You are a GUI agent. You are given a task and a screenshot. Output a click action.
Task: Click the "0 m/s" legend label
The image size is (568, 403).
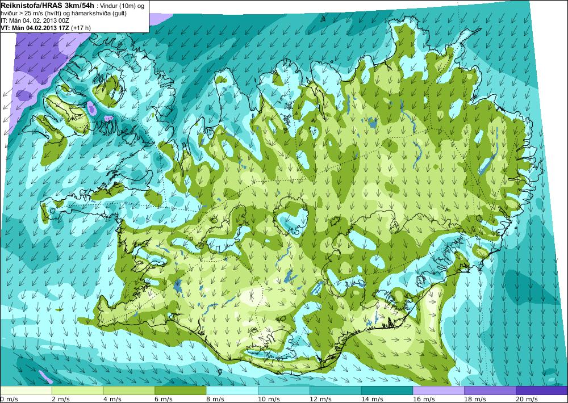pyautogui.click(x=9, y=399)
